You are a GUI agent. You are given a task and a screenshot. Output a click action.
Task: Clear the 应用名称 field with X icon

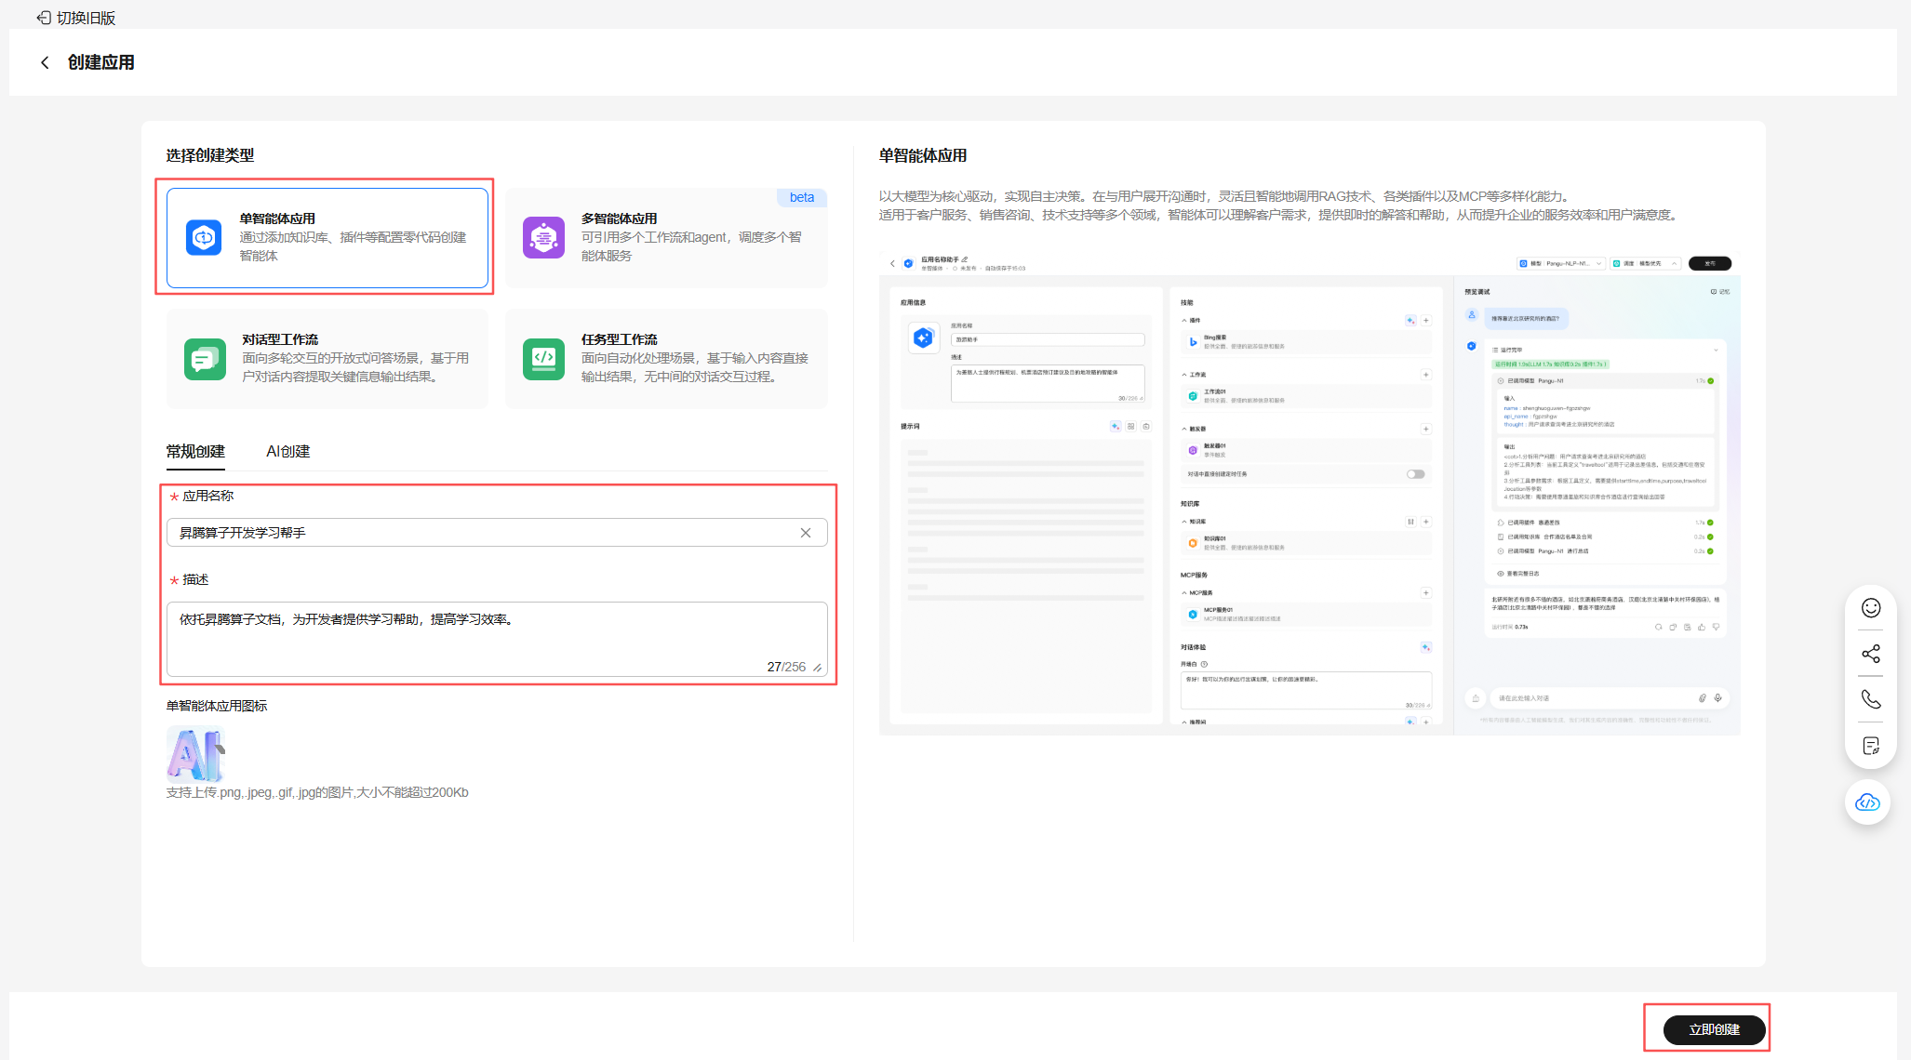coord(806,533)
